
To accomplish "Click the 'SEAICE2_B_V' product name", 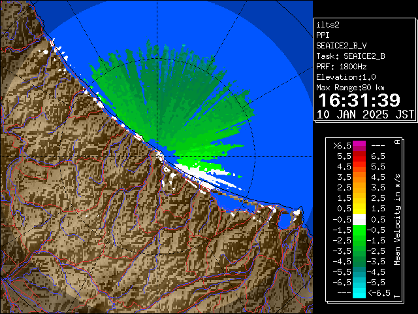I will tap(342, 46).
